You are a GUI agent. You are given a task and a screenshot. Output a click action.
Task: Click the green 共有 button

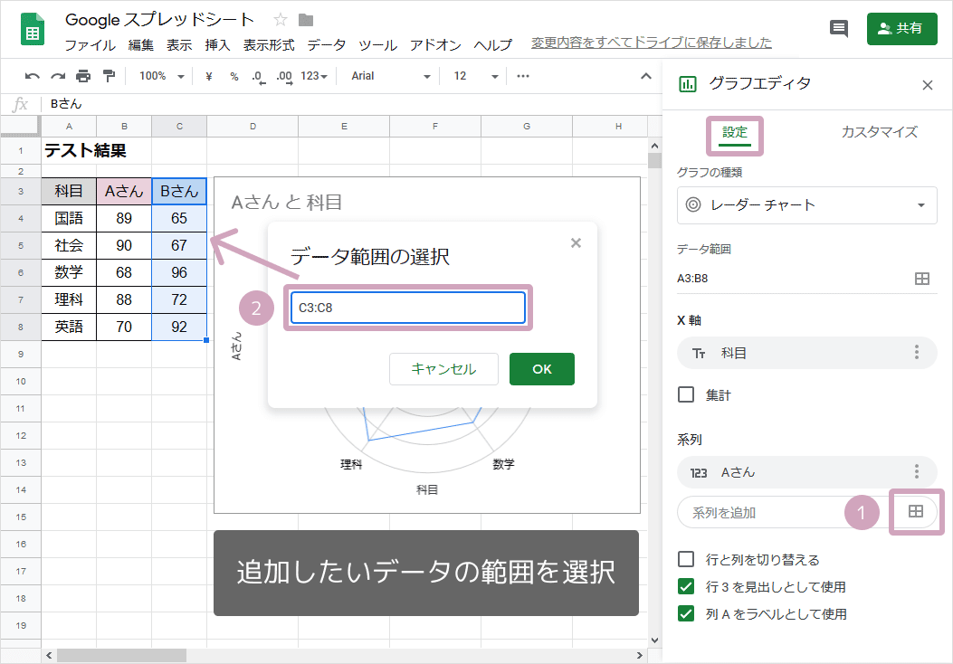coord(901,28)
